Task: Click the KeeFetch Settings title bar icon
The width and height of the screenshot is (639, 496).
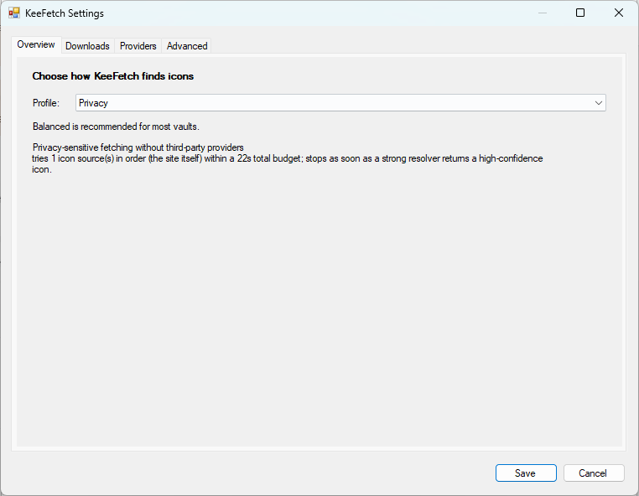Action: [x=14, y=13]
